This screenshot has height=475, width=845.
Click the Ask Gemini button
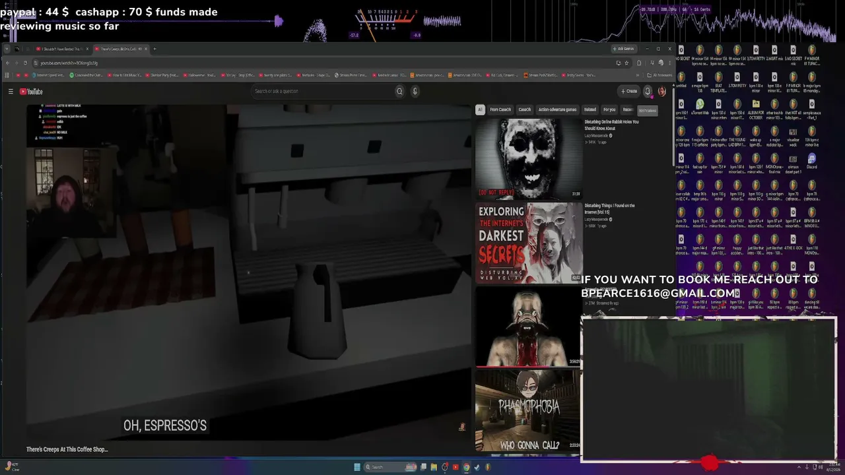point(624,49)
